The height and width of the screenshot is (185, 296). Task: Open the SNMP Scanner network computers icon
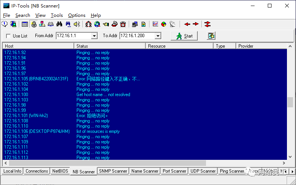pyautogui.click(x=42, y=24)
